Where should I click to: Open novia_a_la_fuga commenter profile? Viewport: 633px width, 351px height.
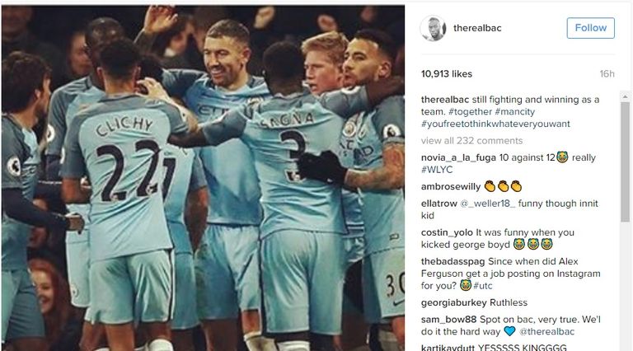point(458,157)
